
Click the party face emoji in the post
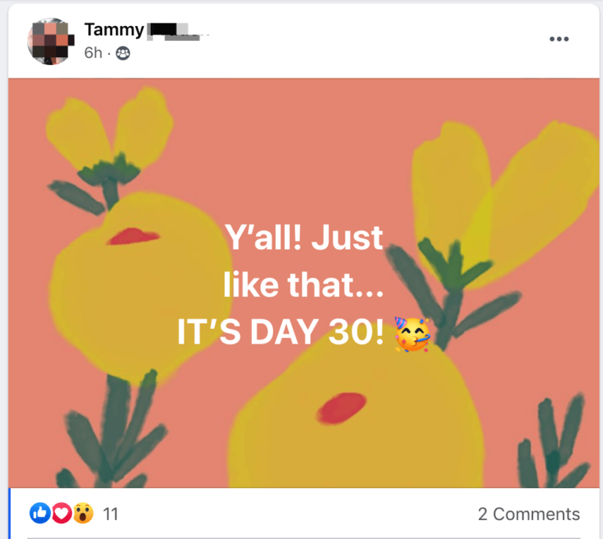(412, 335)
